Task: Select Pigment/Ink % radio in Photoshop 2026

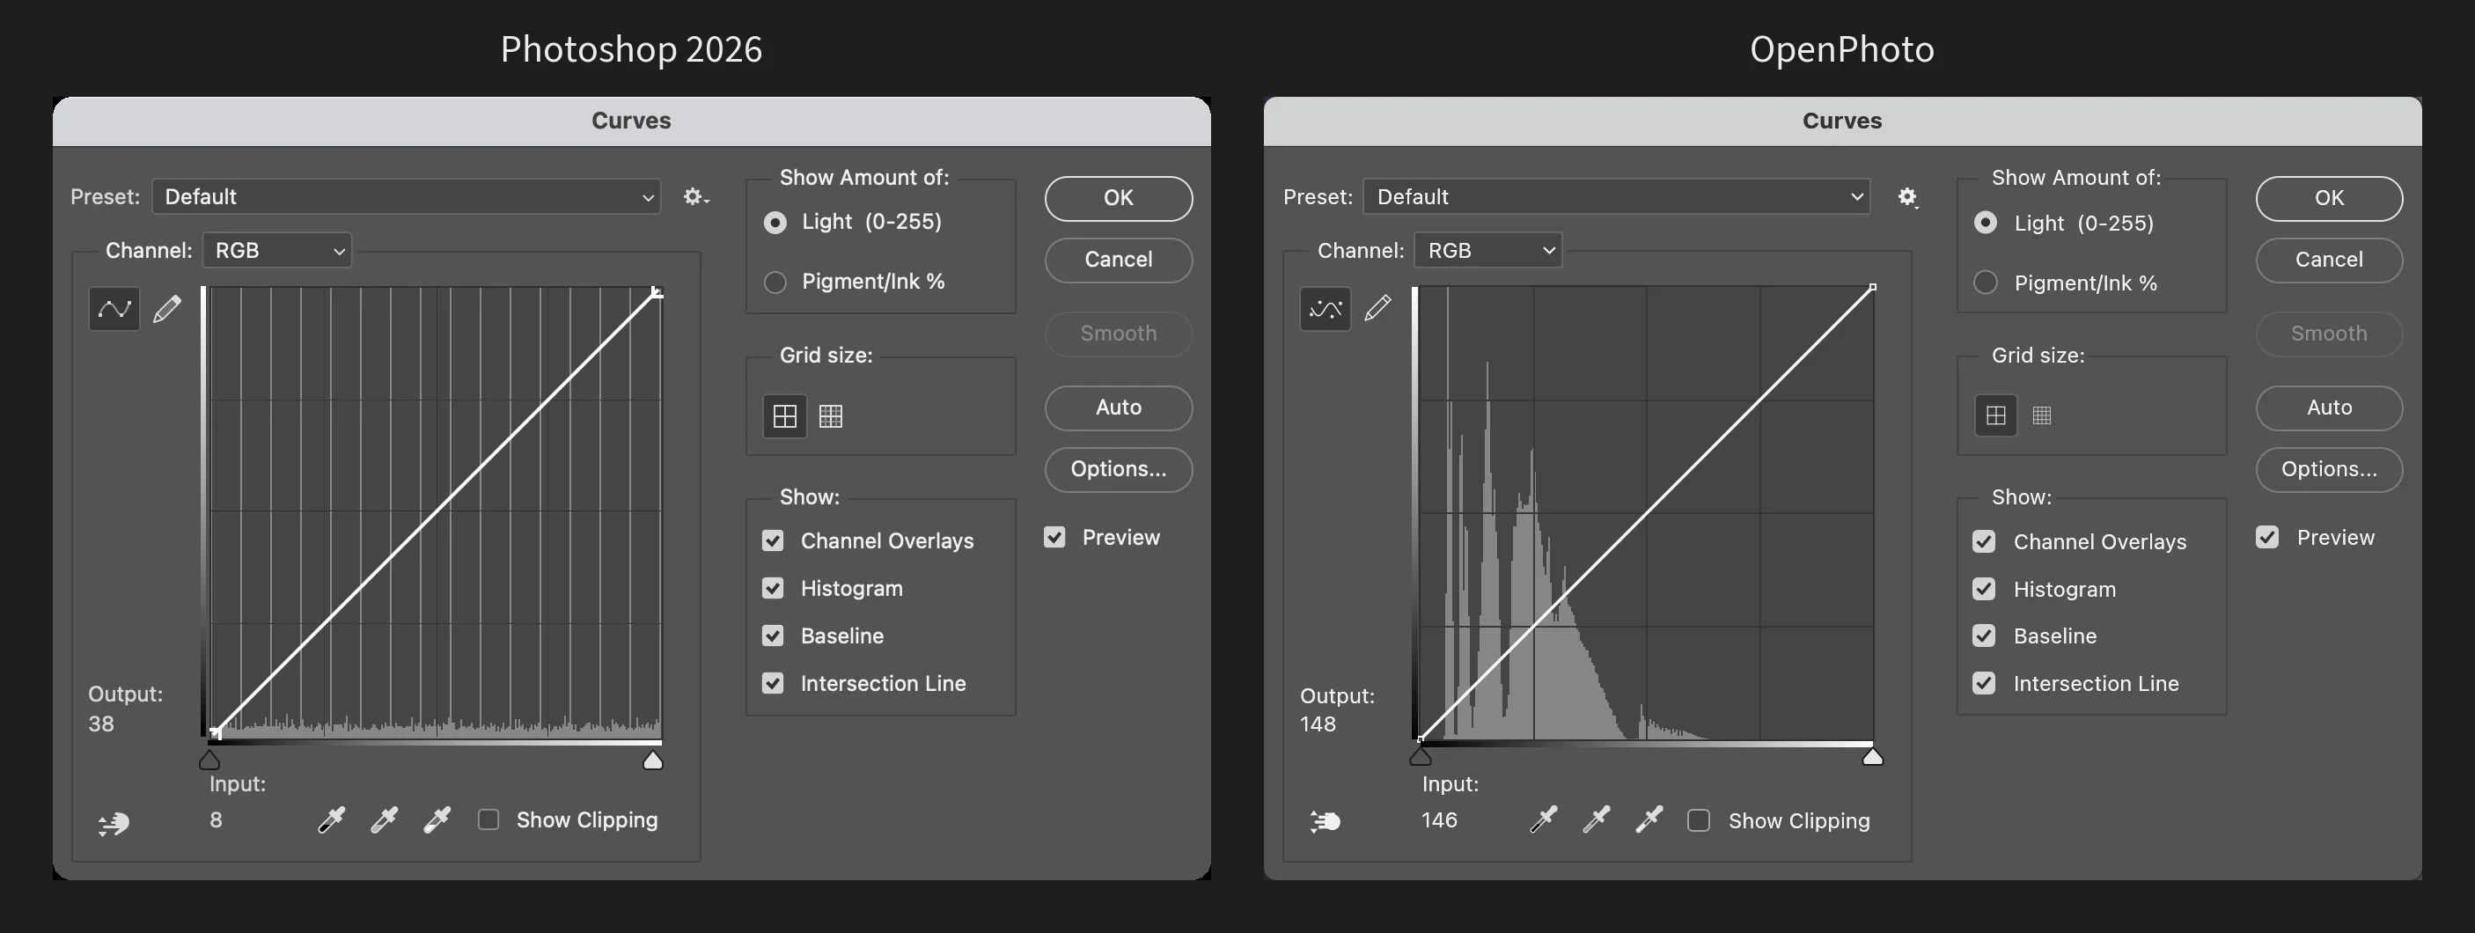Action: coord(775,282)
